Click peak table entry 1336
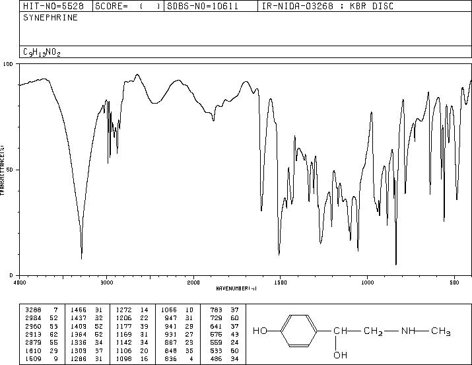 [79, 343]
